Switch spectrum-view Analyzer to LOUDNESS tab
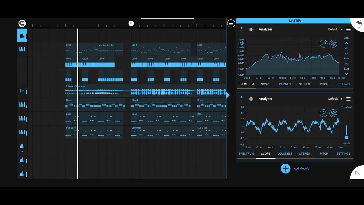The width and height of the screenshot is (364, 205). point(285,84)
